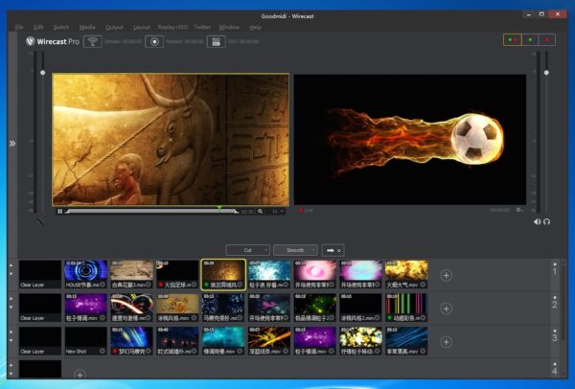This screenshot has width=575, height=389.
Task: Click the ISO recording icon
Action: point(217,42)
